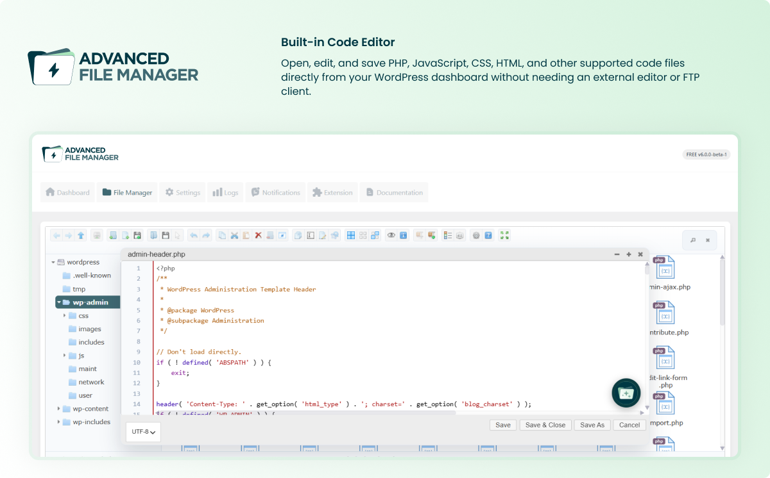This screenshot has height=478, width=770.
Task: Minimize the admin-header.php editor window
Action: point(617,254)
